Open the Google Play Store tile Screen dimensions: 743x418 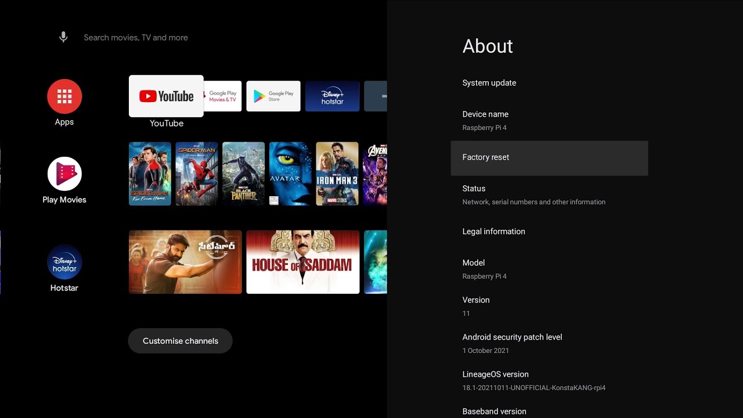click(x=273, y=96)
